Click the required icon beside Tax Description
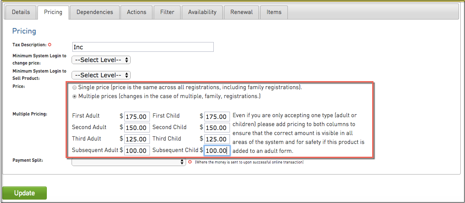465x203 pixels. click(x=49, y=45)
